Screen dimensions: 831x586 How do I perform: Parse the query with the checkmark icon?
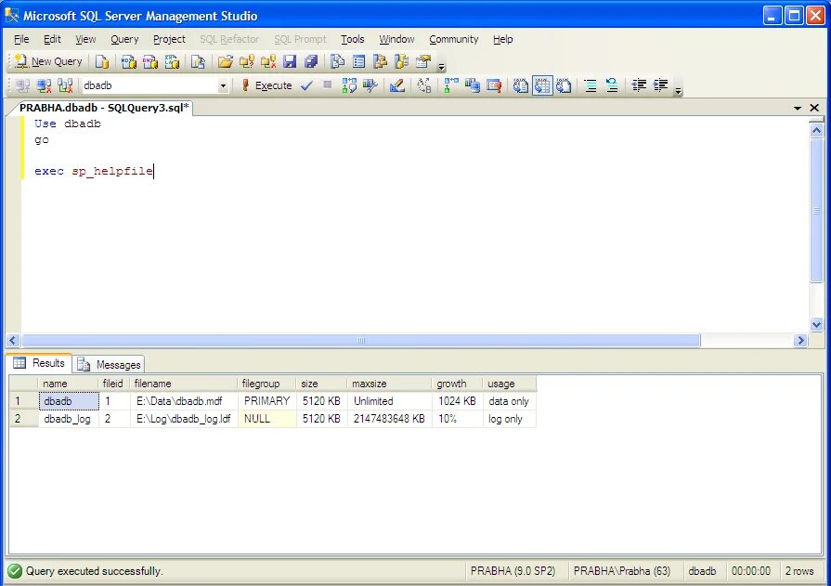tap(306, 85)
